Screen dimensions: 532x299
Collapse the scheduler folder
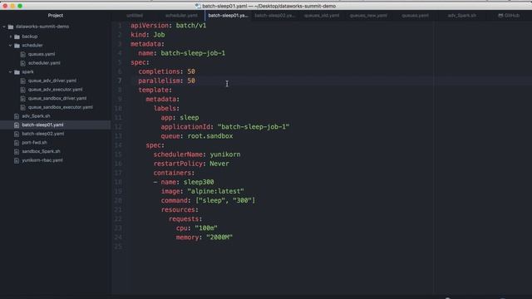[11, 45]
